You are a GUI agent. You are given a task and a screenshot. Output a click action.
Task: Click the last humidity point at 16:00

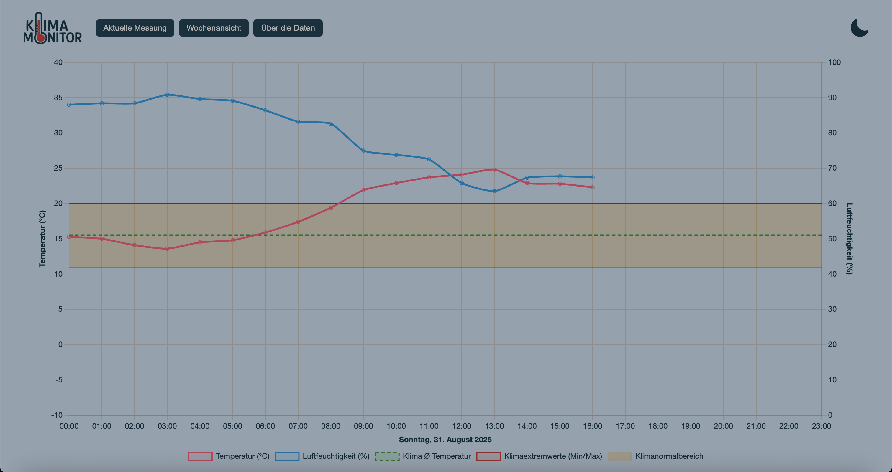(593, 177)
